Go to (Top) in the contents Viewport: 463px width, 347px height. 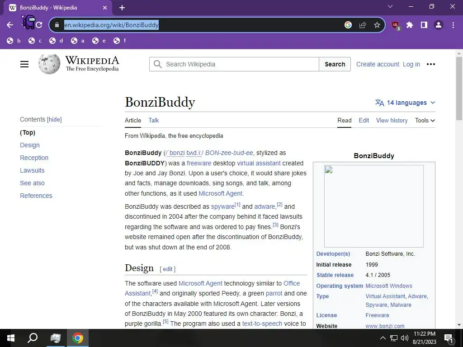point(28,132)
